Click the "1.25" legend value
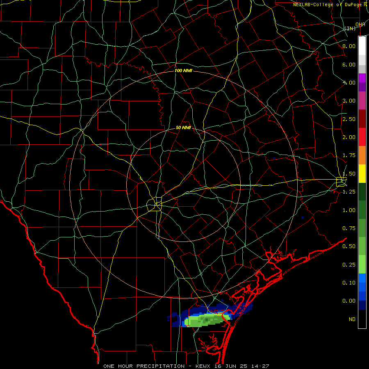Screen dimensions: 369x369 349,192
